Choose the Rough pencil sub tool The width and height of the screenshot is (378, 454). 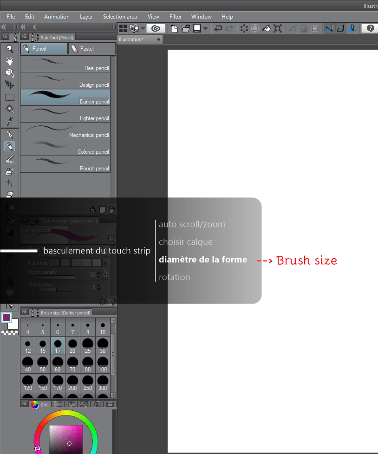65,164
